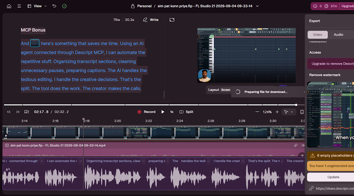The width and height of the screenshot is (354, 196).
Task: Click the scene progress bar end handle
Action: [296, 105]
